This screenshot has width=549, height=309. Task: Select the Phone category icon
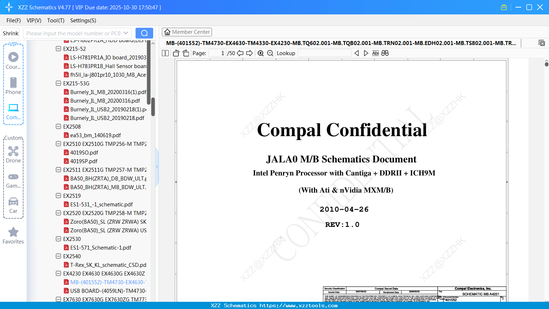pos(13,86)
